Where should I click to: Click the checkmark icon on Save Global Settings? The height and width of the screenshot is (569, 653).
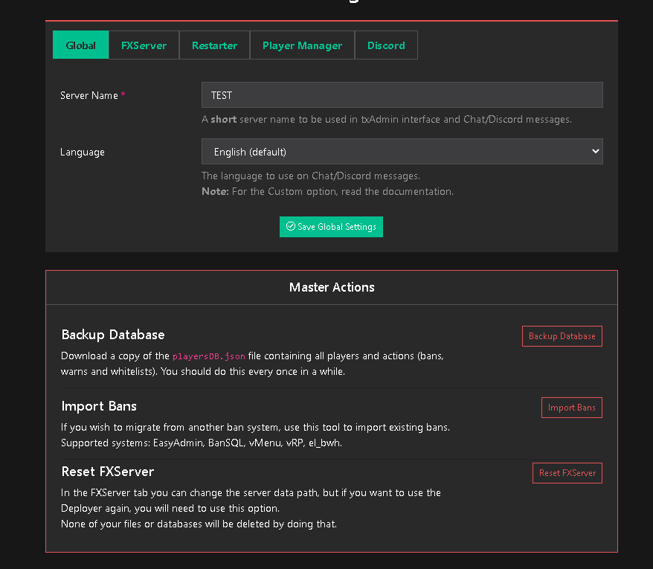click(291, 227)
